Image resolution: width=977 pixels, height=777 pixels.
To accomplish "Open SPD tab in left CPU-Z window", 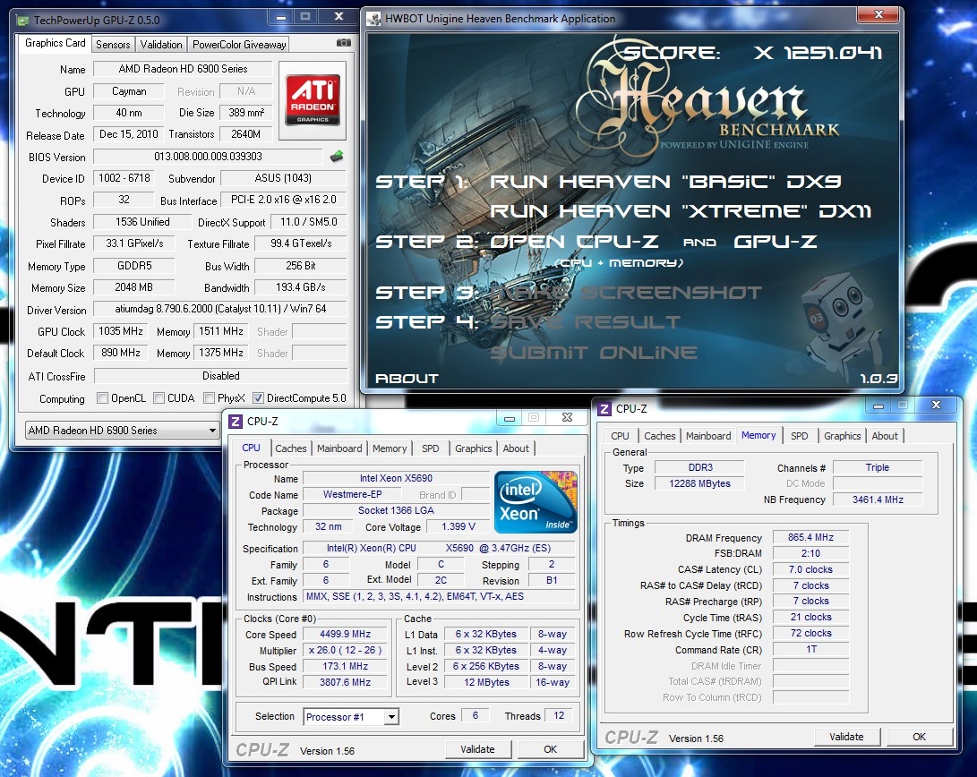I will coord(430,448).
